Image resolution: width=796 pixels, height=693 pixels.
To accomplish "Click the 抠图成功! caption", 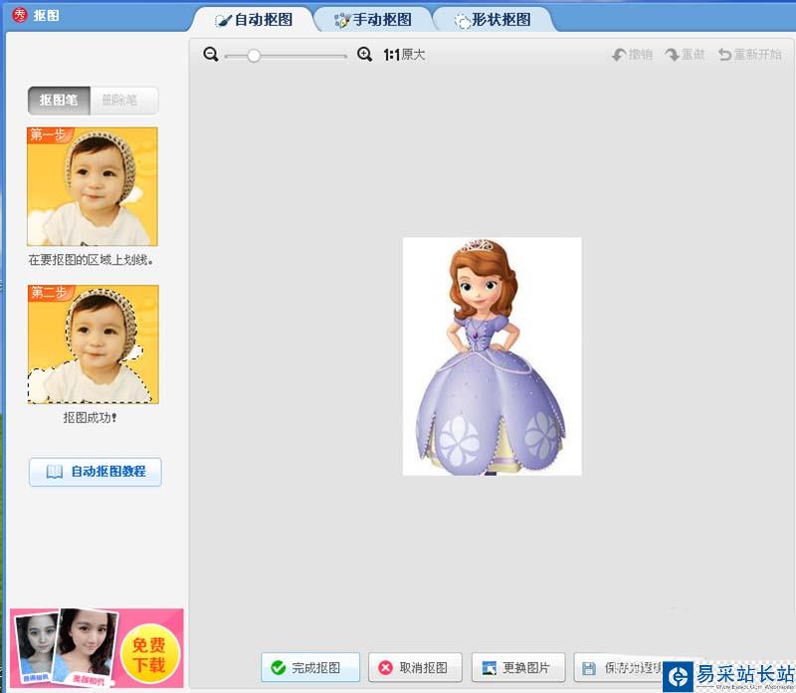I will pyautogui.click(x=90, y=417).
